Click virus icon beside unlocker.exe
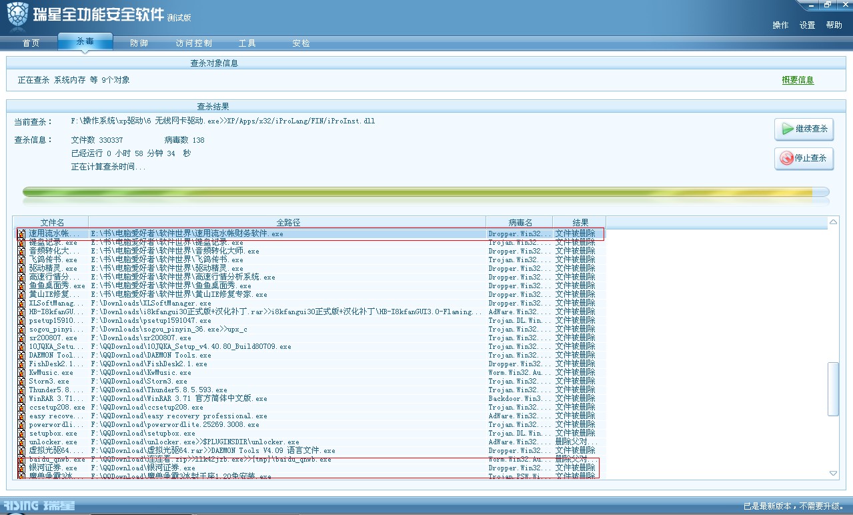 point(21,442)
